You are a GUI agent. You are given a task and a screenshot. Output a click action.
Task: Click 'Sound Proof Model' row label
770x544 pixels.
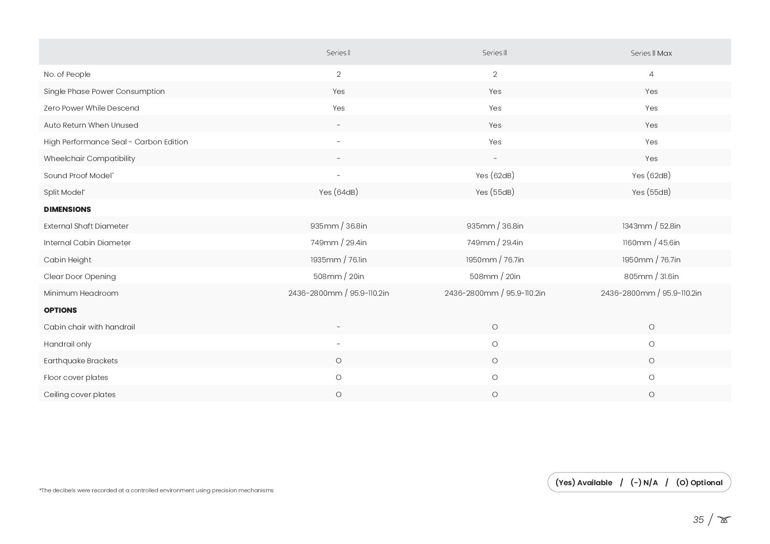pyautogui.click(x=79, y=175)
